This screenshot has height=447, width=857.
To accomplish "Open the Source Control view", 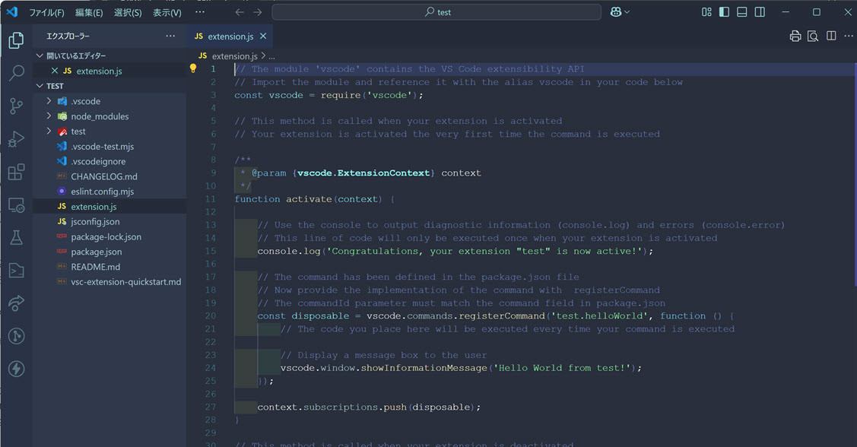I will click(x=16, y=106).
